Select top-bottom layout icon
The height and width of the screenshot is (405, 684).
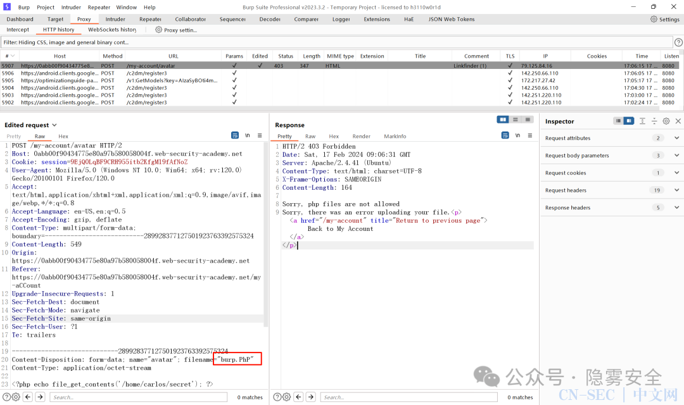(515, 120)
